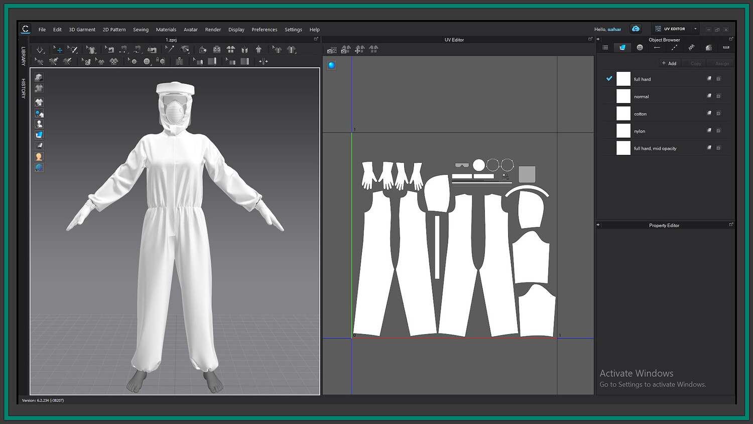Toggle the blue sphere UV display button

tap(332, 65)
